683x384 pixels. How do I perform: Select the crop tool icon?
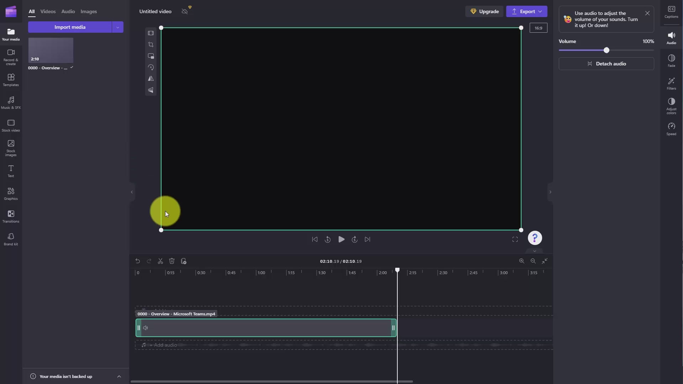pyautogui.click(x=151, y=45)
